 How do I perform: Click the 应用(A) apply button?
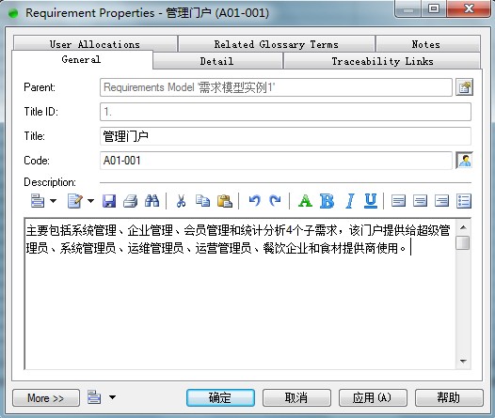(x=373, y=398)
